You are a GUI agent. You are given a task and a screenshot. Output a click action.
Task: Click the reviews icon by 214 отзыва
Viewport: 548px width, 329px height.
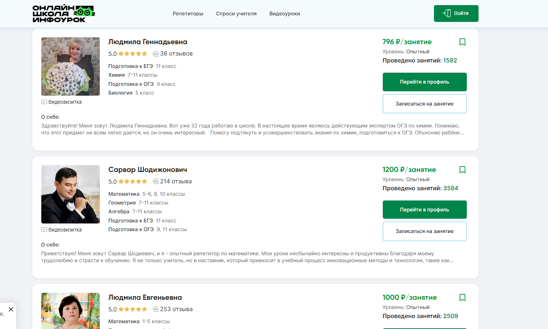coord(155,181)
